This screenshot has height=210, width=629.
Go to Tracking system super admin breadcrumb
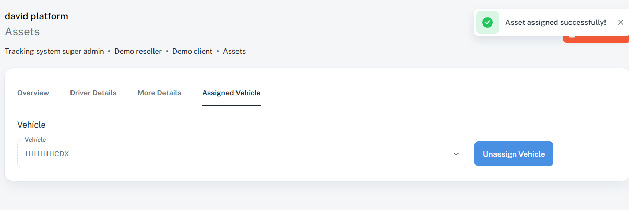pyautogui.click(x=54, y=51)
